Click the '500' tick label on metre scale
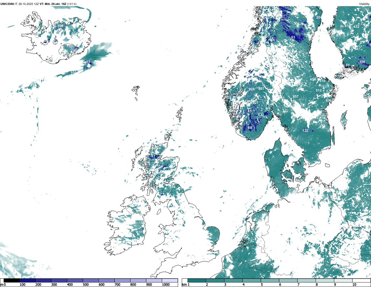Screen dimensions: 371x287 click(x=86, y=285)
